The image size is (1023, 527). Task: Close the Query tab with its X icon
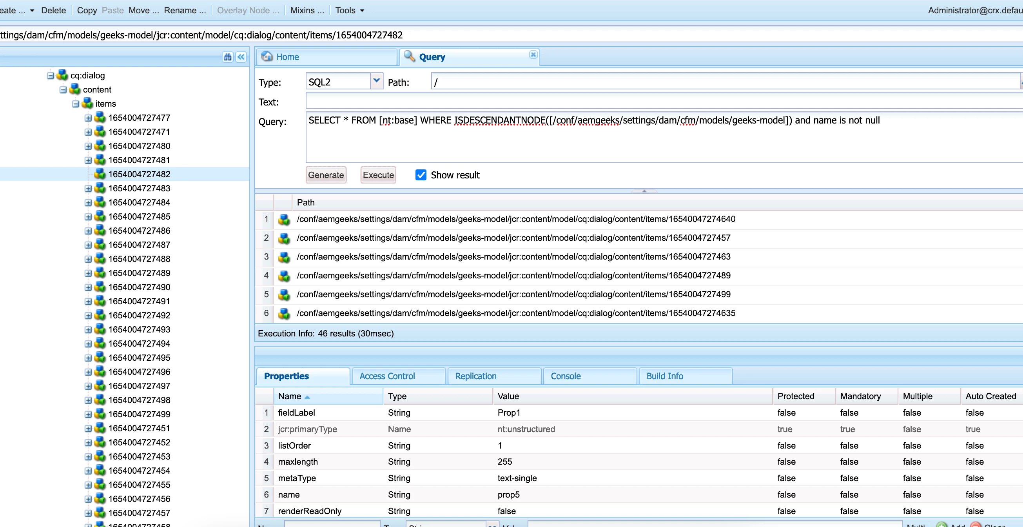(533, 55)
